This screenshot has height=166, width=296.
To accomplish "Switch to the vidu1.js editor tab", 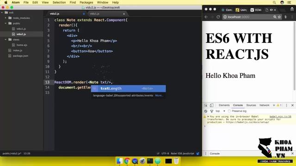I will point(94,14).
